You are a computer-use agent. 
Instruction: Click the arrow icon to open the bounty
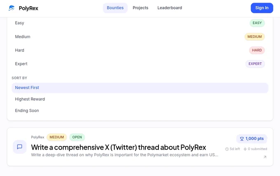click(x=265, y=157)
